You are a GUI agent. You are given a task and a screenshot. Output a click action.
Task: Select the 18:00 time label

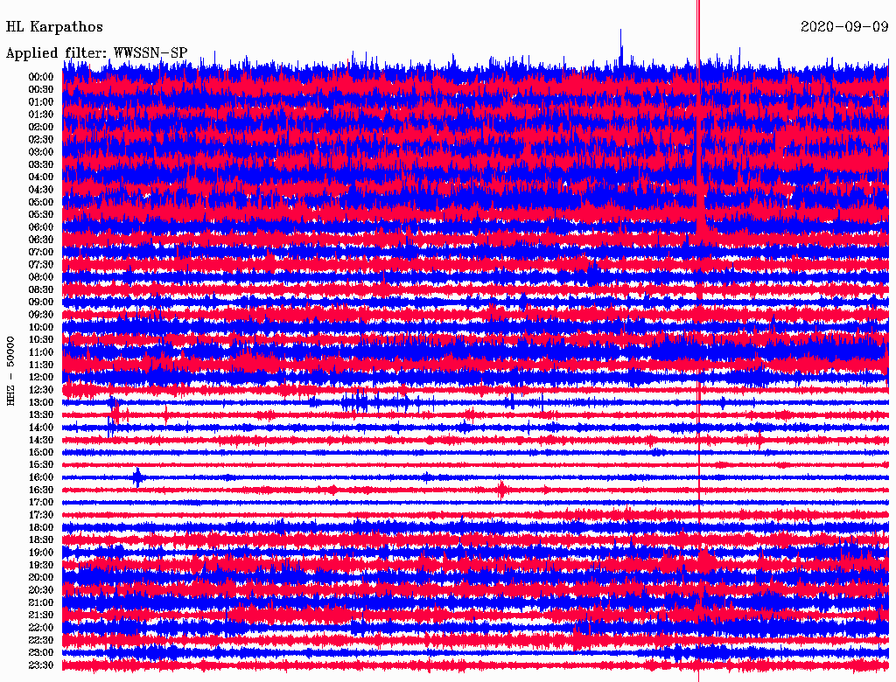click(41, 528)
